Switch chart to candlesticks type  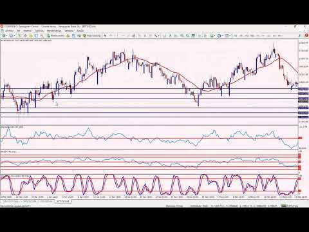point(171,35)
